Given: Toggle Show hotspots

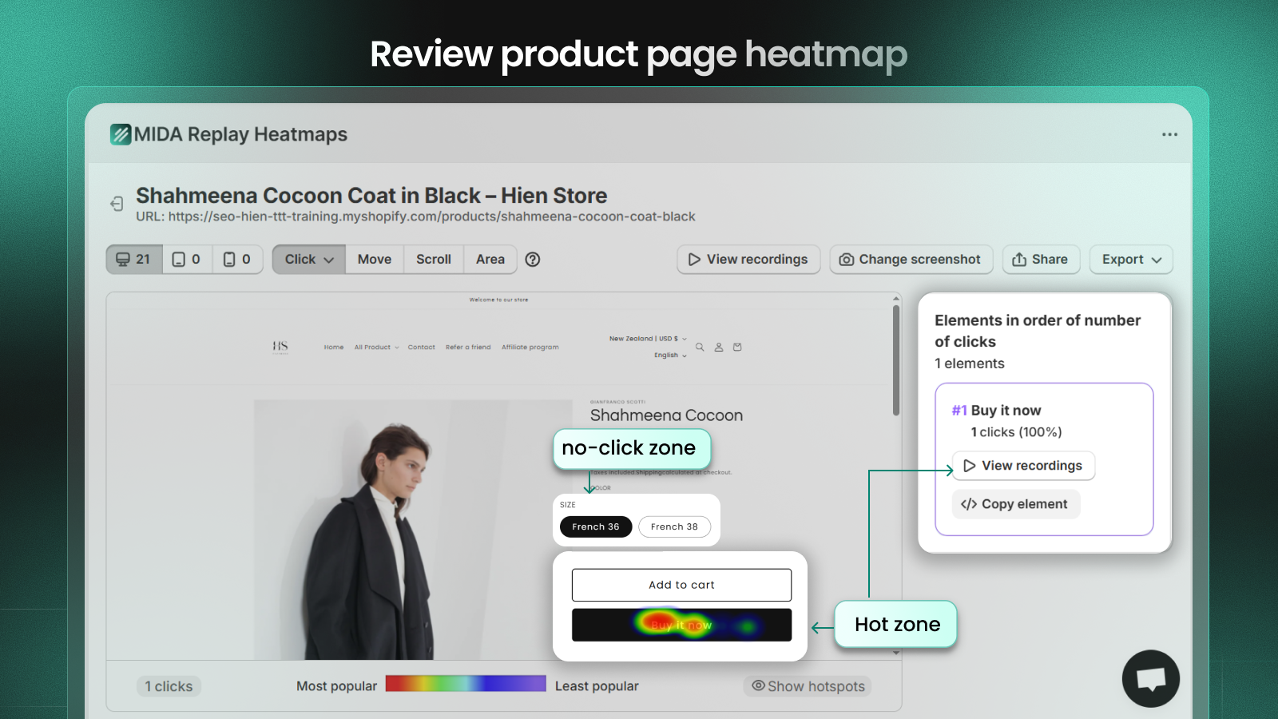Looking at the screenshot, I should tap(807, 685).
